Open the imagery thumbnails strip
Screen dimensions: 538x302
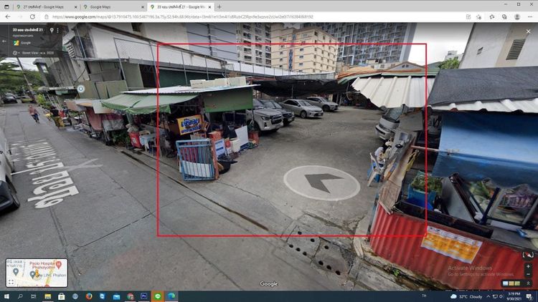coord(511,283)
